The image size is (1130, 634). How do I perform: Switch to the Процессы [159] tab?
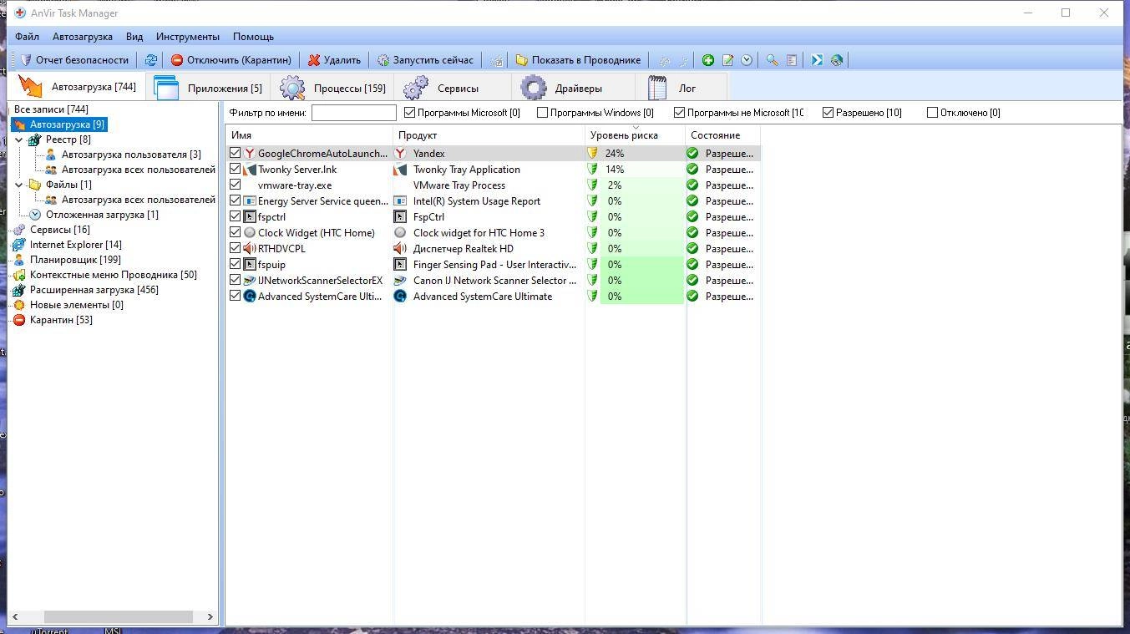click(332, 88)
